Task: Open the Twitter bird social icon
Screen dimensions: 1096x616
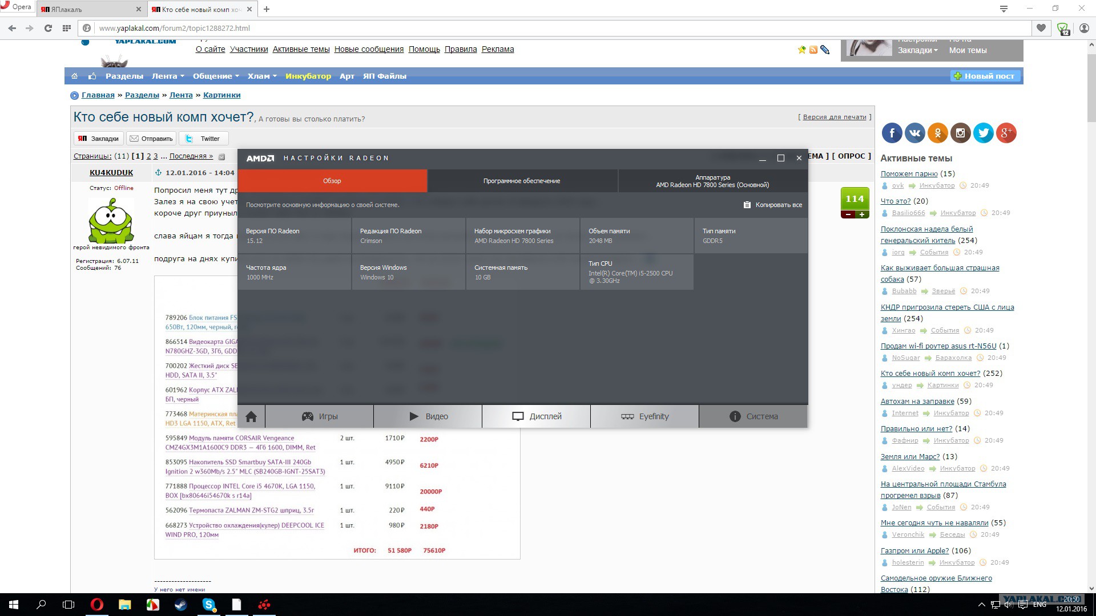Action: (984, 133)
